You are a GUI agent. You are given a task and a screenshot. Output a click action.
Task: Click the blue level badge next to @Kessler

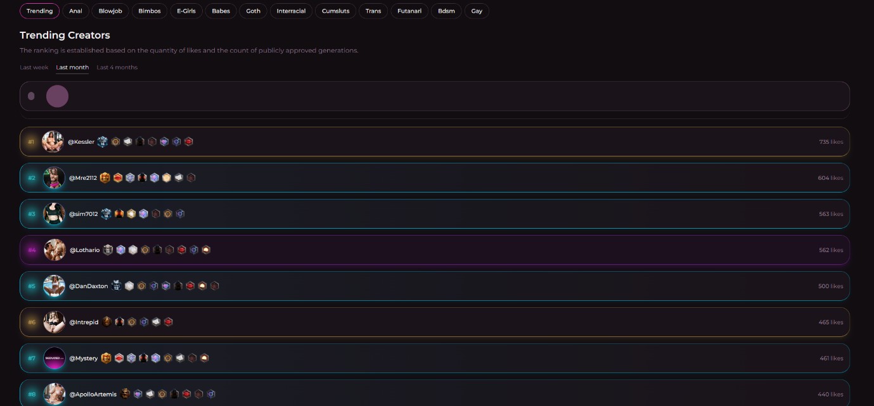point(103,142)
